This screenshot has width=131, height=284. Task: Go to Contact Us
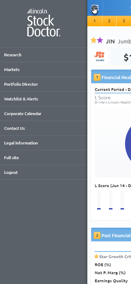tap(44, 128)
